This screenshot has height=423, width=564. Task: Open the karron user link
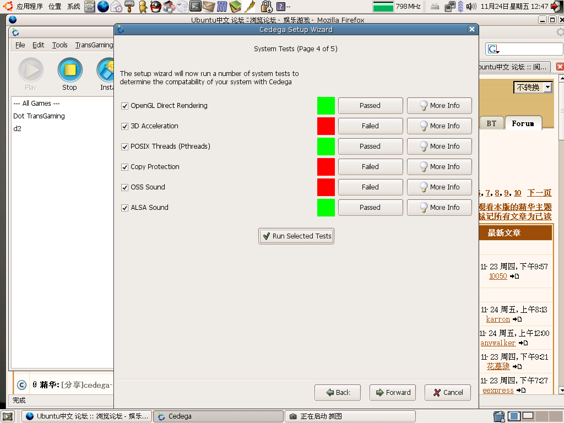[x=498, y=319]
